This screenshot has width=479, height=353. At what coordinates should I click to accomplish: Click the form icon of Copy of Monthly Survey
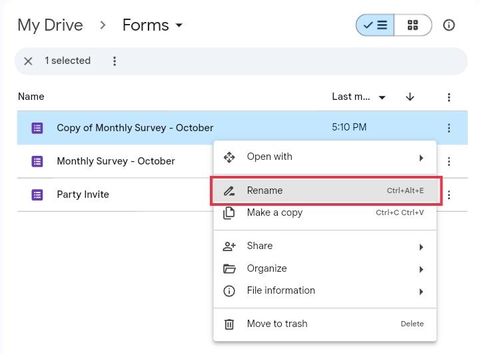click(x=37, y=128)
